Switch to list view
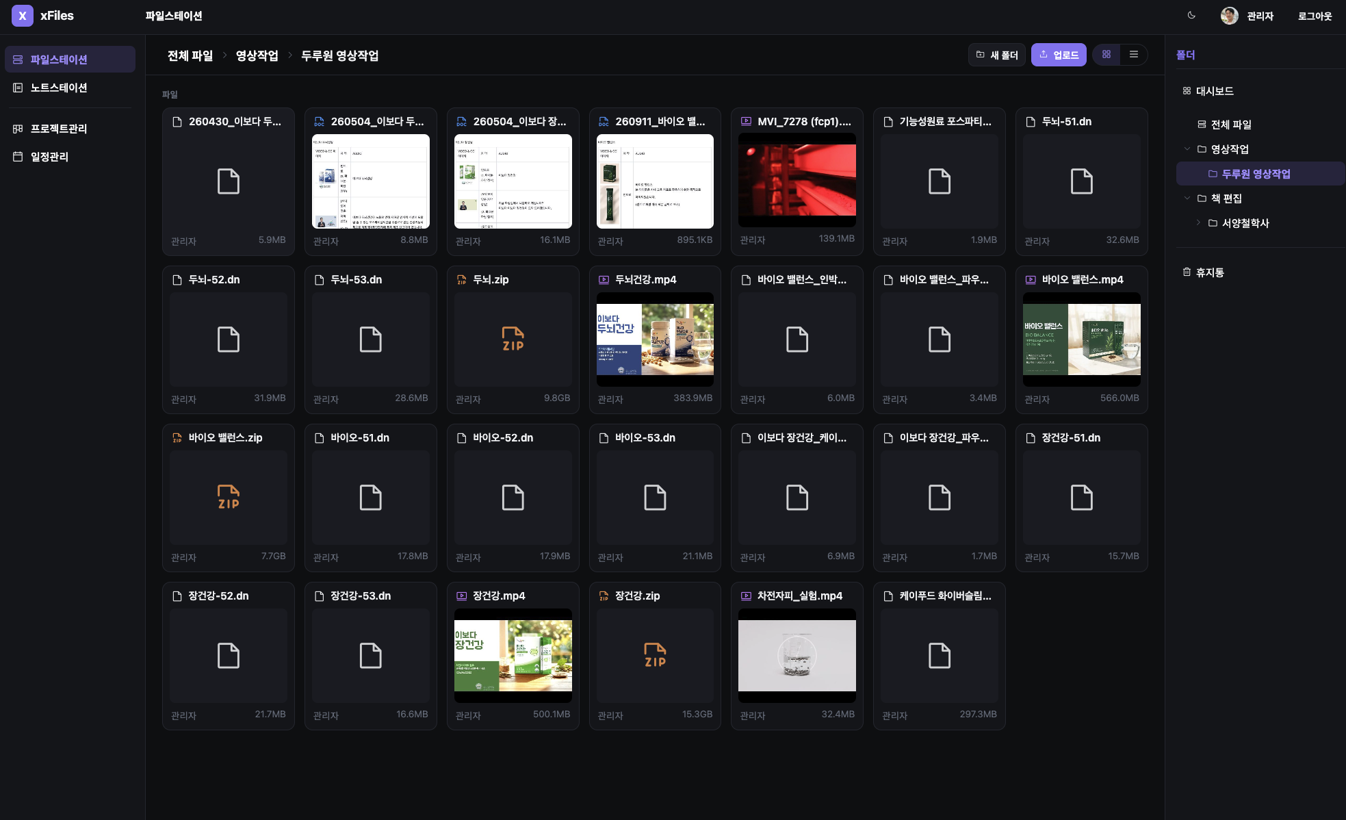The width and height of the screenshot is (1346, 820). [x=1134, y=55]
